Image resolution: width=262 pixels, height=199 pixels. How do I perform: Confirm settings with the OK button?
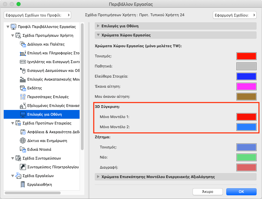(x=241, y=192)
